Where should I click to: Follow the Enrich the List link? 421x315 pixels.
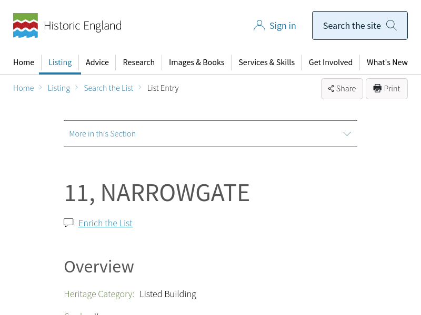105,223
